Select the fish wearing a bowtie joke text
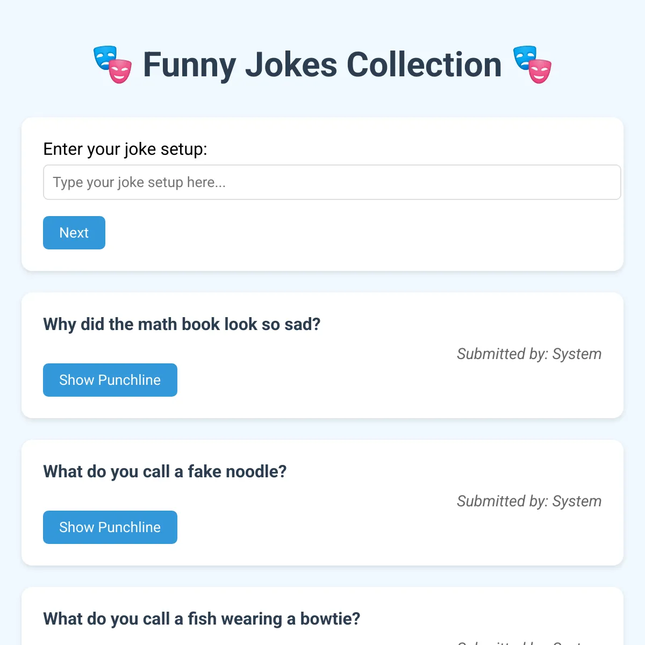Viewport: 645px width, 645px height. pyautogui.click(x=202, y=619)
